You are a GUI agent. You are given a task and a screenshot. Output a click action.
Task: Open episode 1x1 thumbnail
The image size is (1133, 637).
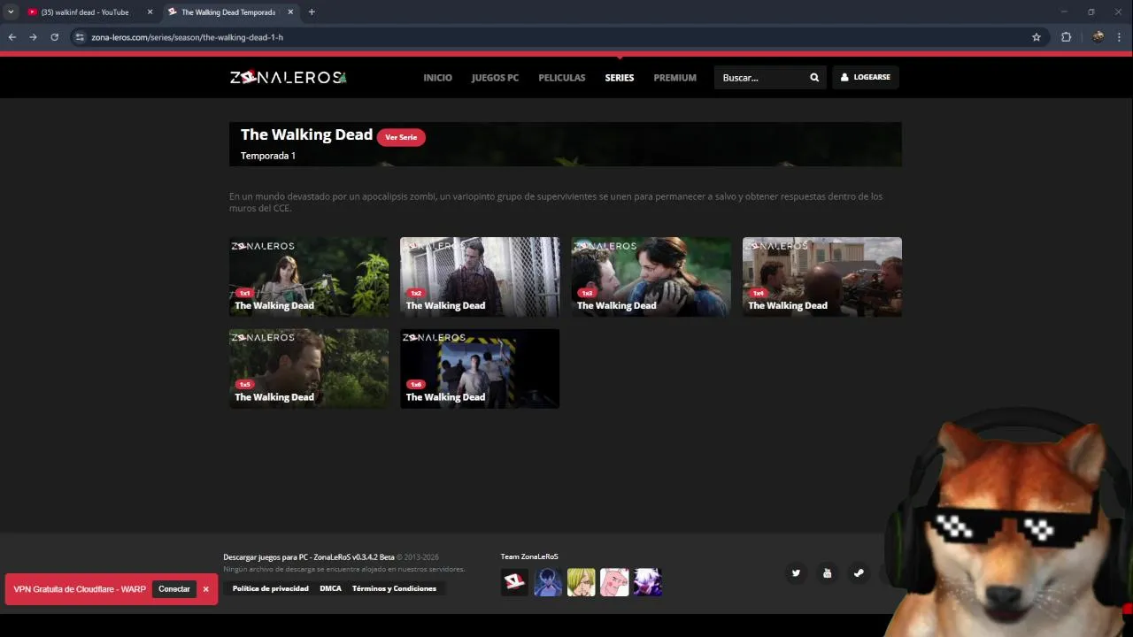pyautogui.click(x=309, y=277)
